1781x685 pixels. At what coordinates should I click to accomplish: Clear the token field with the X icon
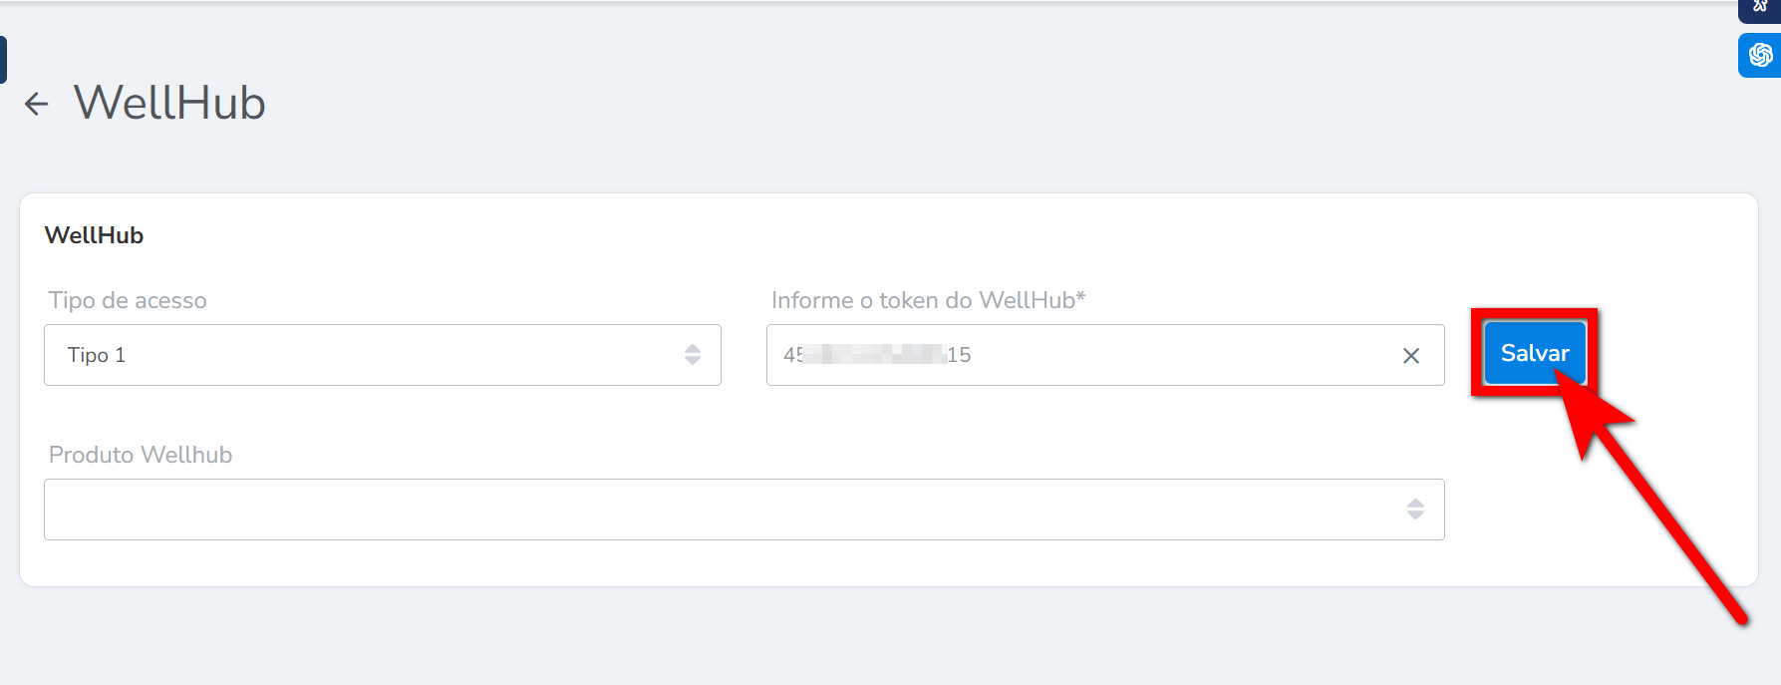tap(1410, 356)
